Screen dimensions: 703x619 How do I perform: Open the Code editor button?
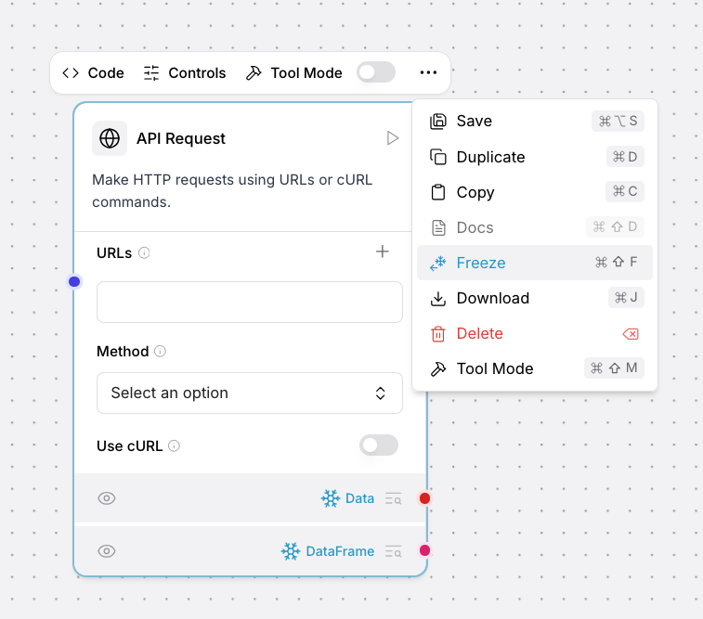tap(93, 72)
